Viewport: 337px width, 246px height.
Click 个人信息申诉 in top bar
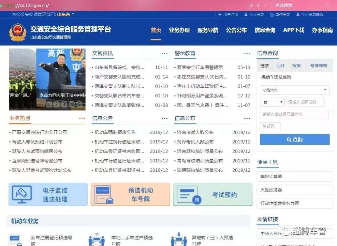[310, 15]
